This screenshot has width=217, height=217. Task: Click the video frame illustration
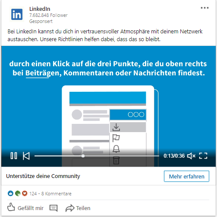click(109, 106)
